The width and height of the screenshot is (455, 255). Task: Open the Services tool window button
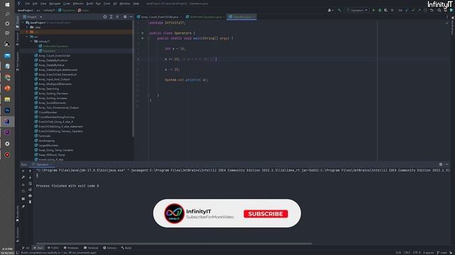(x=110, y=248)
